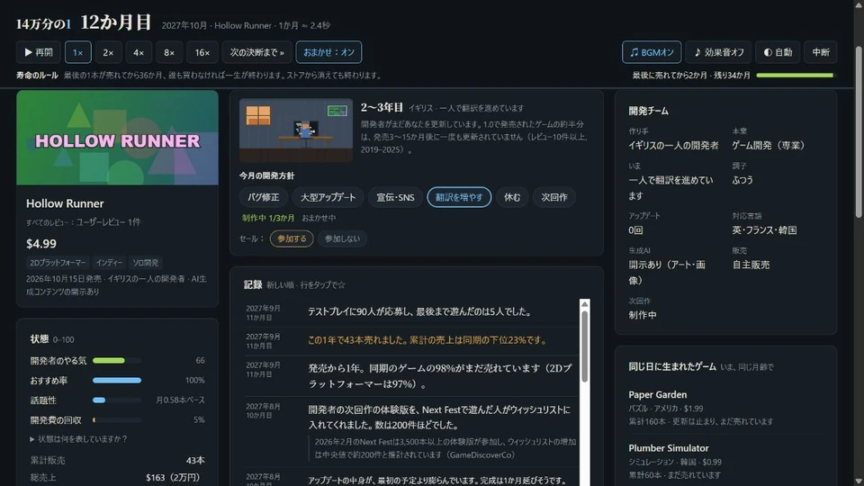Star the この1年で43本売れました record row
The image size is (864, 486).
(412, 340)
